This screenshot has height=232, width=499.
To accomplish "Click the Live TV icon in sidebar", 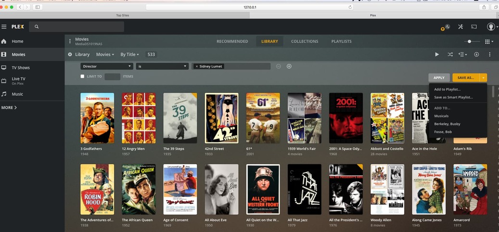I will pos(4,81).
